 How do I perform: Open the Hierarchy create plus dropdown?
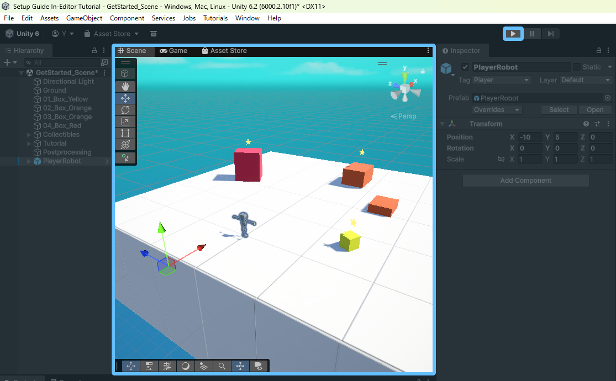(x=10, y=62)
